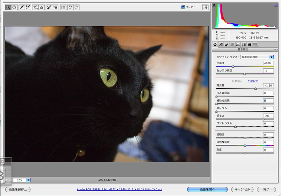281x196 pixels.
Task: Click the コントラスト value field
Action: 268,123
